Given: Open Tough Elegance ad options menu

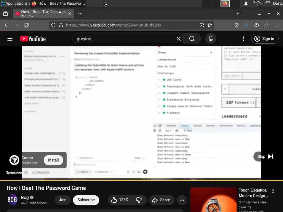Looking at the screenshot, I should tap(273, 191).
